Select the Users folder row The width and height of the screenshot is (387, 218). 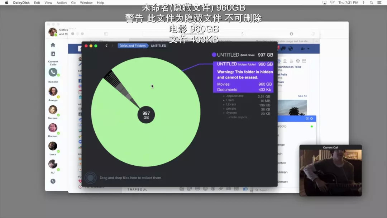tap(246, 100)
